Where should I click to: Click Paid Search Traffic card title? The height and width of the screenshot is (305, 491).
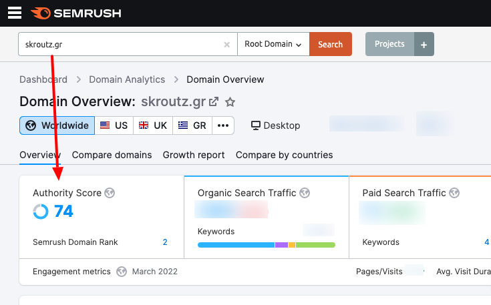(404, 193)
